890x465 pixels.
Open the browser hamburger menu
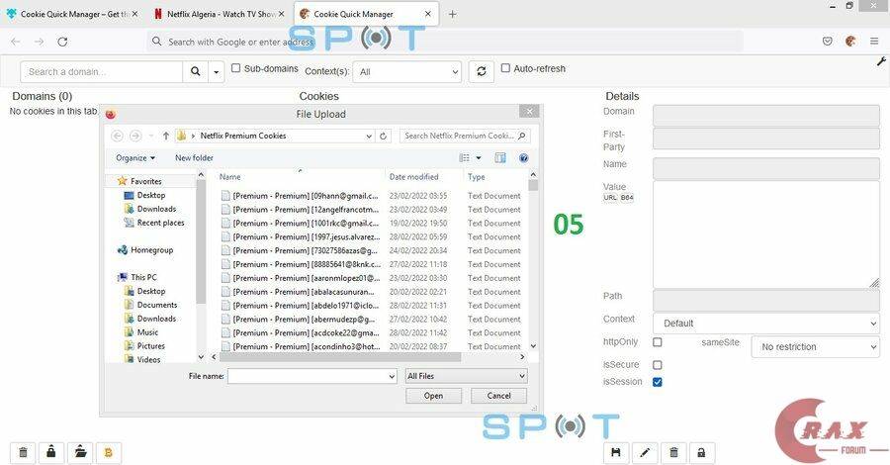point(874,42)
